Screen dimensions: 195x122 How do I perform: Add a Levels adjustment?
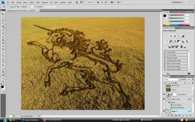pos(175,36)
